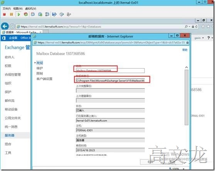Image resolution: width=215 pixels, height=171 pixels.
Task: Click the CD/DVD drive connect toolbar icon
Action: point(62,14)
